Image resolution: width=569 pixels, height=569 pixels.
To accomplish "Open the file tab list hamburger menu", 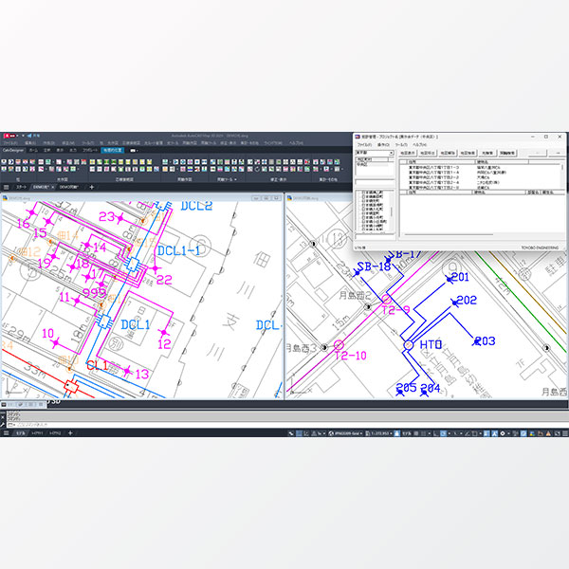I will click(7, 187).
